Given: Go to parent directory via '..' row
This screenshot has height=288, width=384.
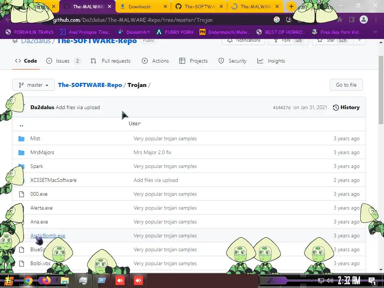Looking at the screenshot, I should click(x=21, y=126).
